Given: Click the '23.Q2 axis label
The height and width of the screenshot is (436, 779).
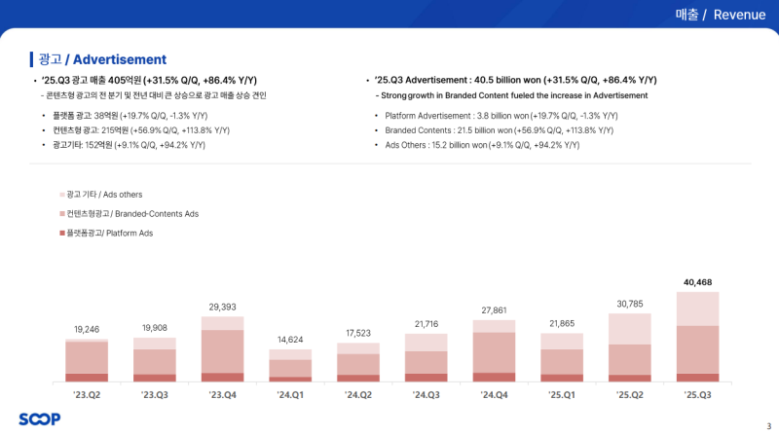Looking at the screenshot, I should click(87, 396).
